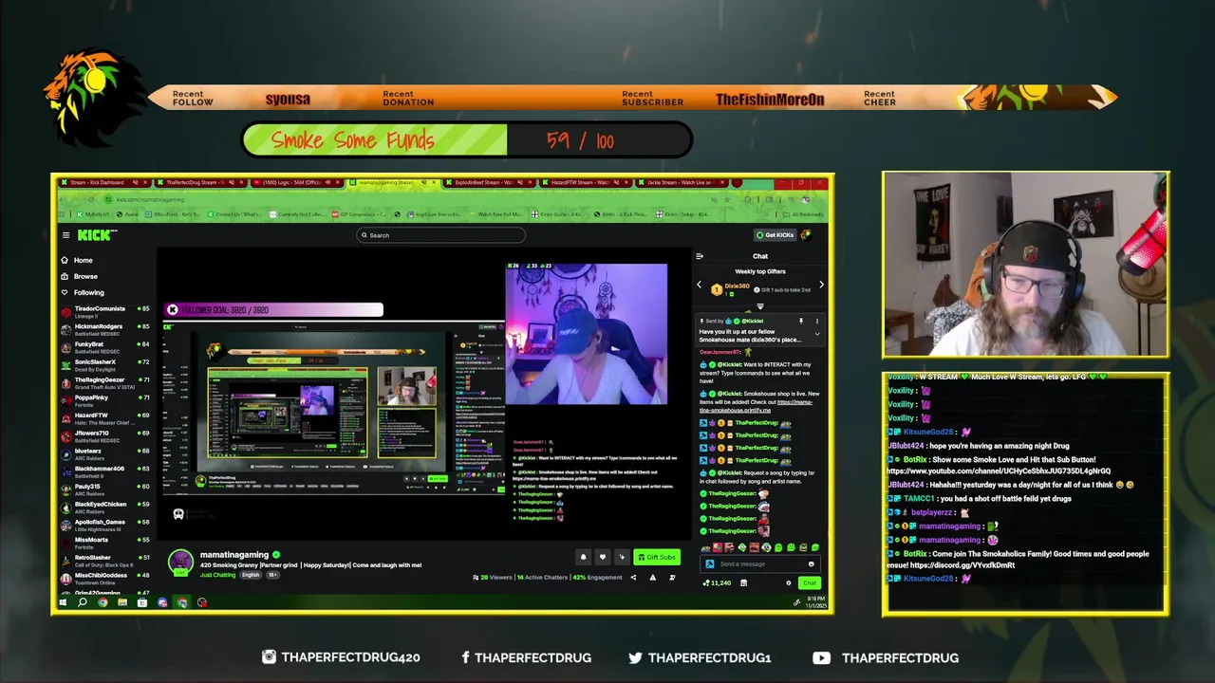Show next Weekly top Gifter

pyautogui.click(x=821, y=285)
